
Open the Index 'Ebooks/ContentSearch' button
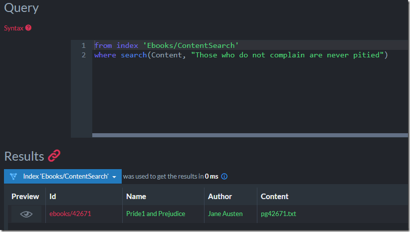(63, 176)
